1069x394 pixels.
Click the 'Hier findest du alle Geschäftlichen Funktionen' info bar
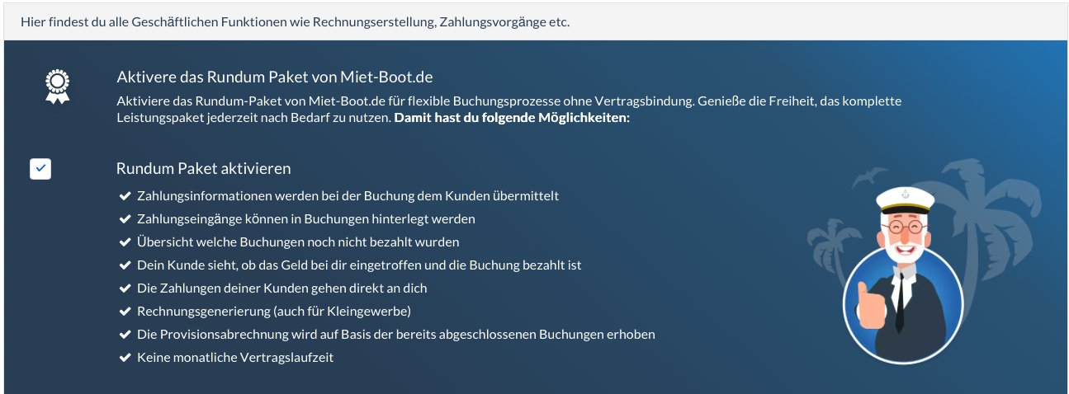point(295,21)
